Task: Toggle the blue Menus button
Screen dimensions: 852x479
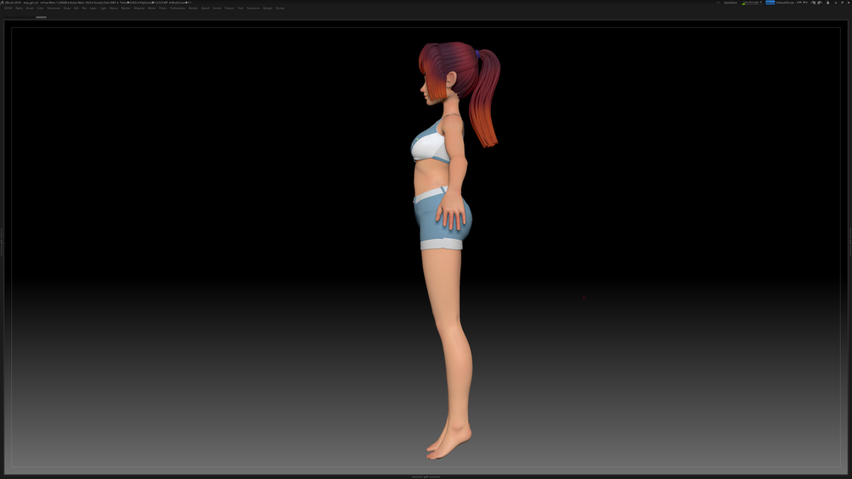Action: [x=770, y=3]
